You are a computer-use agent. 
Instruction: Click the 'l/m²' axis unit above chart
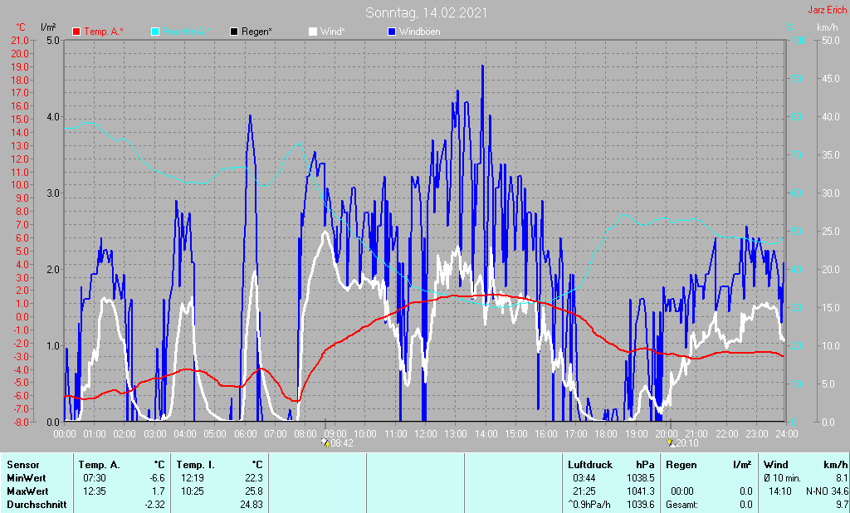48,27
